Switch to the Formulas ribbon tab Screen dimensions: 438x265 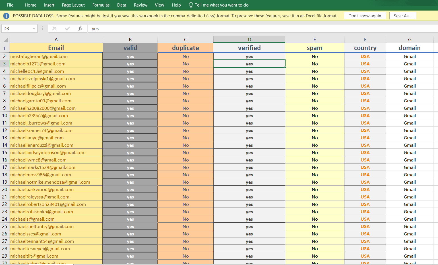(101, 5)
